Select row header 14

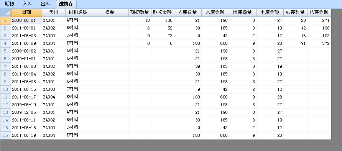pyautogui.click(x=6, y=120)
